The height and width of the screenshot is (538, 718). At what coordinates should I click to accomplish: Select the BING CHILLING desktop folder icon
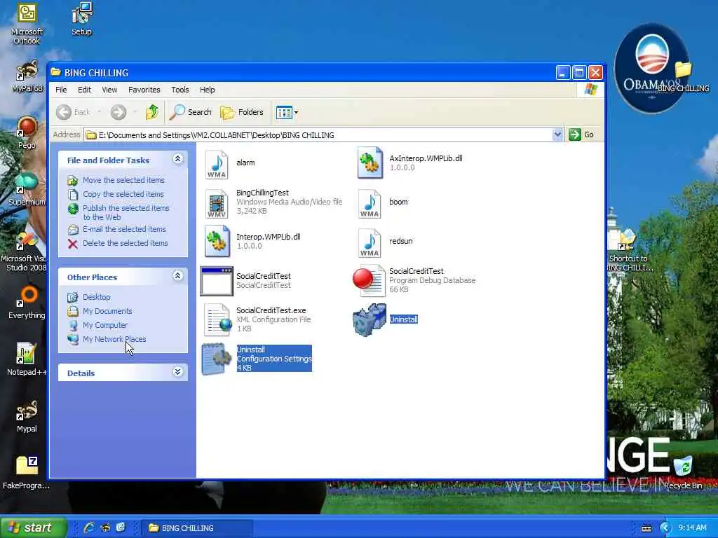pos(683,76)
